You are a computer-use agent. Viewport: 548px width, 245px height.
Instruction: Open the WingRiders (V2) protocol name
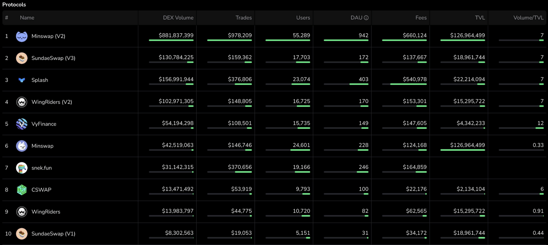pyautogui.click(x=52, y=102)
